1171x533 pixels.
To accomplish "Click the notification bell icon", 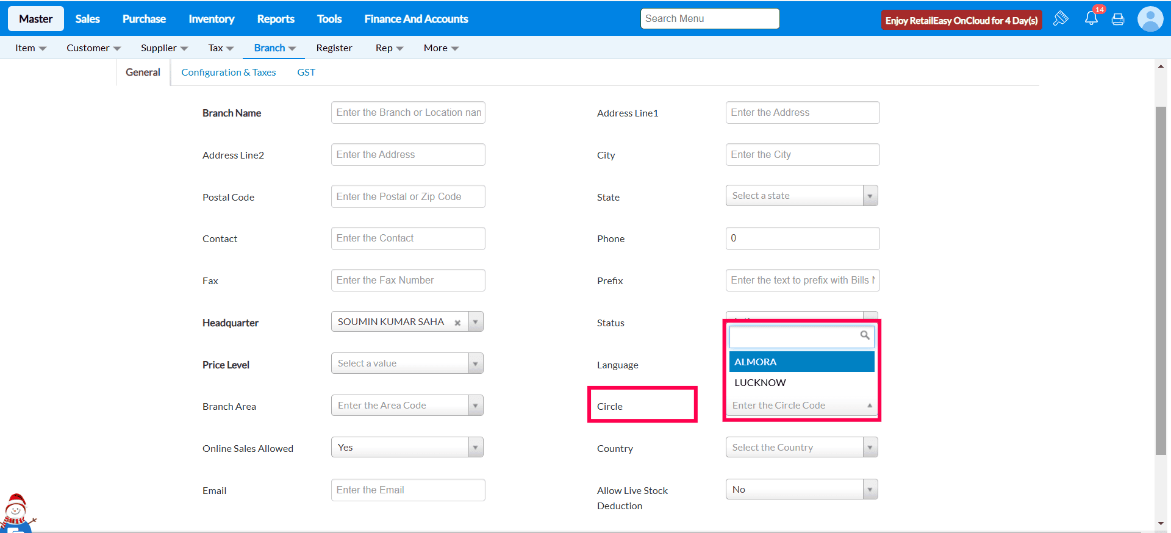I will tap(1091, 19).
